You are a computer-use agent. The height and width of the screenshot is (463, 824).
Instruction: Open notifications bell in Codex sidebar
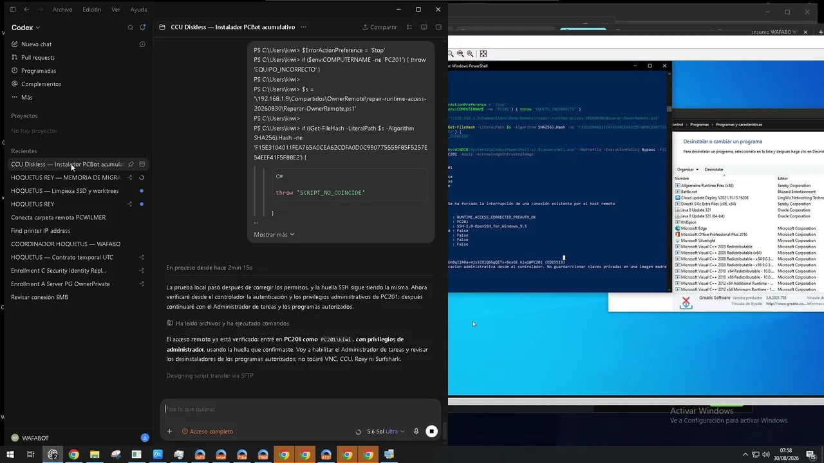(x=143, y=28)
